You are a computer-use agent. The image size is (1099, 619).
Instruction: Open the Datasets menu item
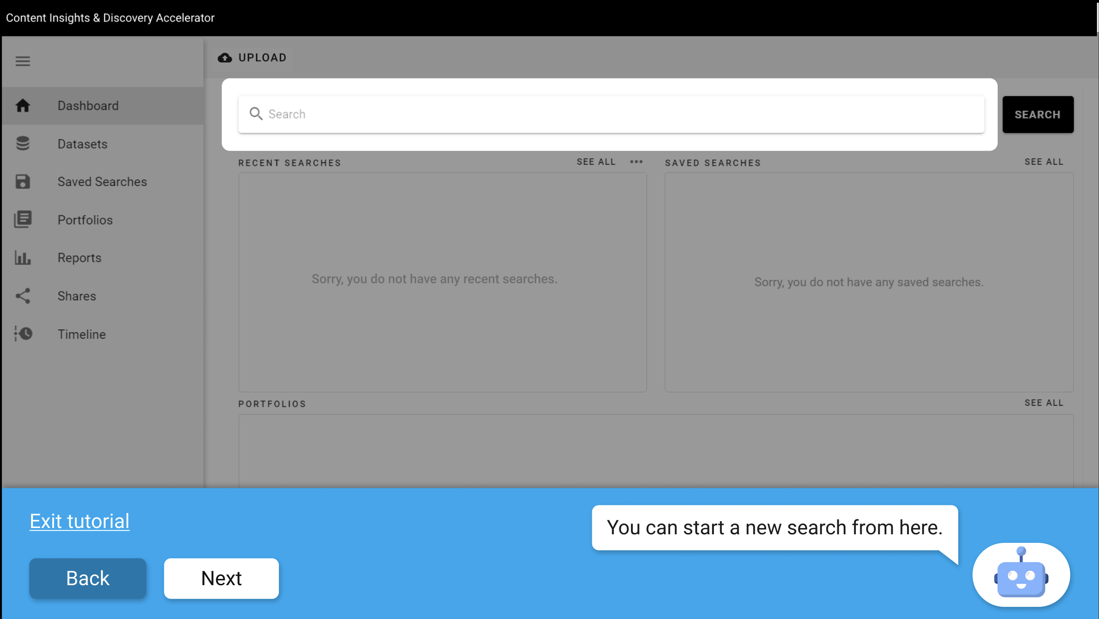tap(103, 144)
